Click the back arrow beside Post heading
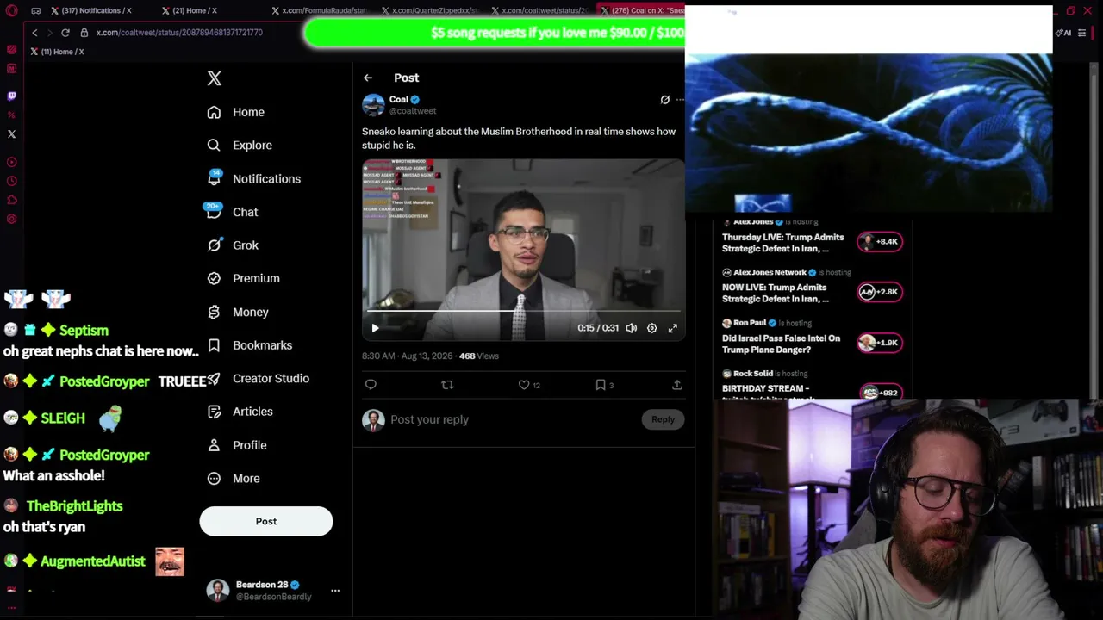Viewport: 1103px width, 620px height. (x=368, y=77)
